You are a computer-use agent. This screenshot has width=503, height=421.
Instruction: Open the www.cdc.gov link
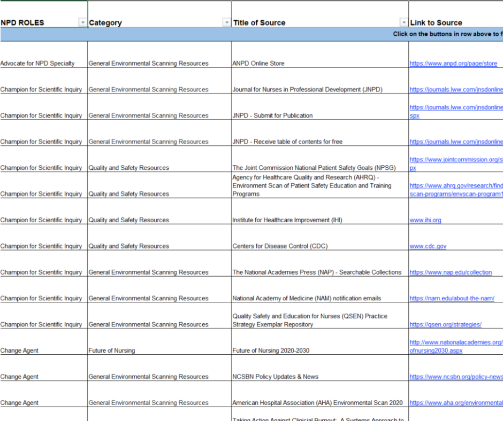pyautogui.click(x=428, y=246)
